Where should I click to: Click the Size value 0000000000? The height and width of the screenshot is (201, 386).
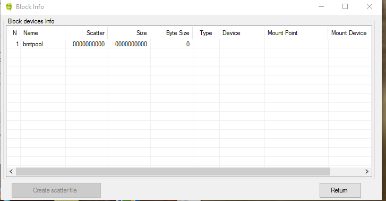click(x=131, y=44)
